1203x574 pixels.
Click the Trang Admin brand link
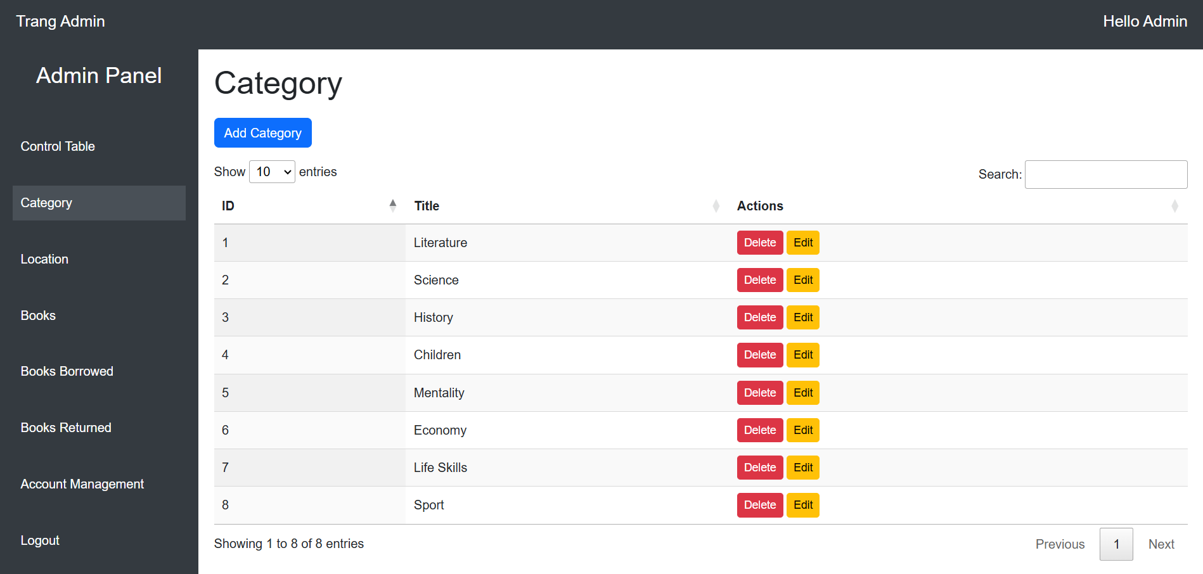coord(60,22)
